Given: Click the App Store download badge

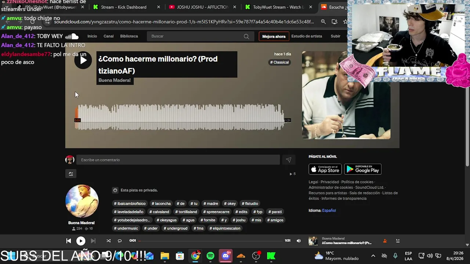Looking at the screenshot, I should point(325,169).
